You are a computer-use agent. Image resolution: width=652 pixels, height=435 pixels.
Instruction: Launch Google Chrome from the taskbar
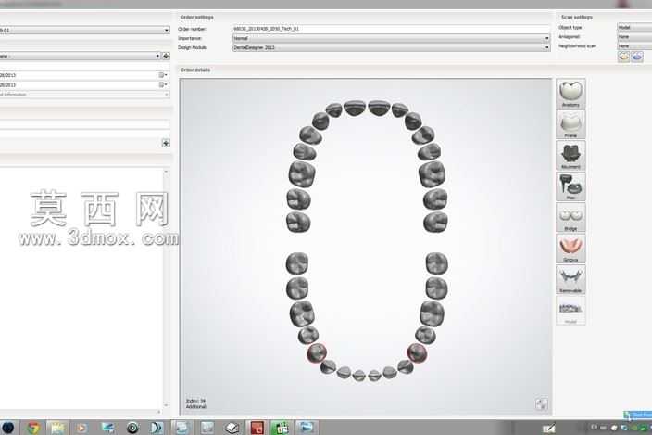click(33, 428)
